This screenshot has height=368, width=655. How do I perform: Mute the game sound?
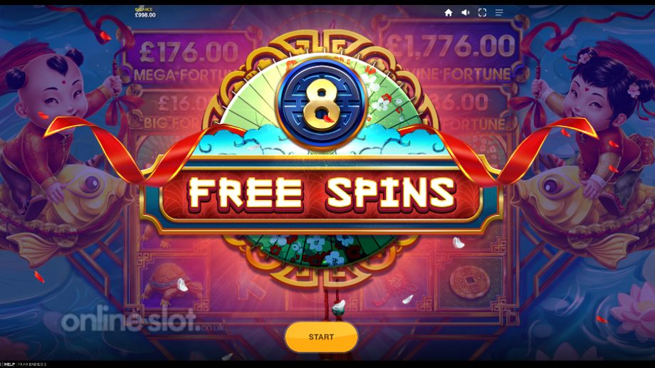(x=466, y=13)
